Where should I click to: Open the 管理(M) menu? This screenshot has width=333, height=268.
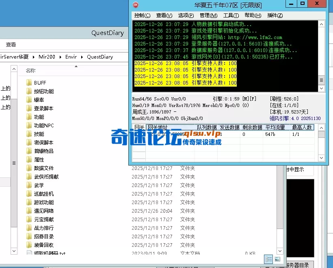click(x=208, y=15)
